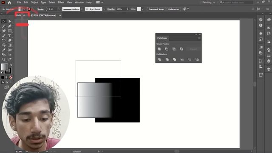Open the Object menu
This screenshot has height=153, width=272.
click(x=34, y=3)
